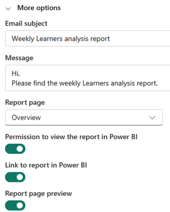Click the Email subject label
Image resolution: width=170 pixels, height=212 pixels.
point(26,23)
